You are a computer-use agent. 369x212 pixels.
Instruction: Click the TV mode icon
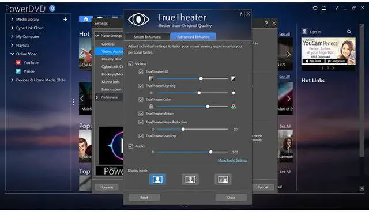point(324,8)
